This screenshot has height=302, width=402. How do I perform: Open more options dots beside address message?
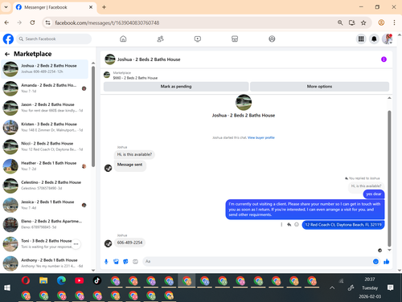281,224
